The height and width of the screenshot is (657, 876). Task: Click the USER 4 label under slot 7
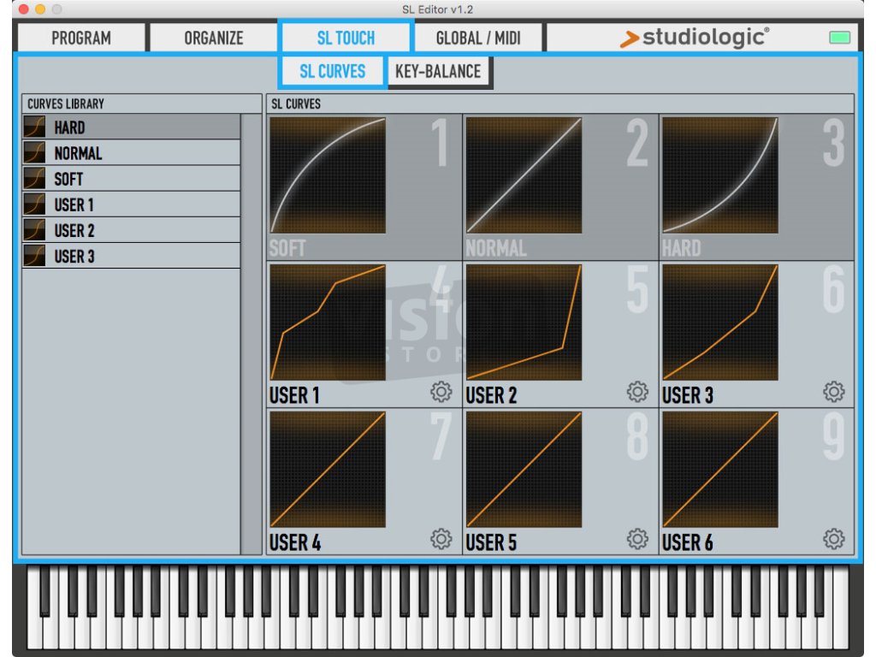(295, 542)
